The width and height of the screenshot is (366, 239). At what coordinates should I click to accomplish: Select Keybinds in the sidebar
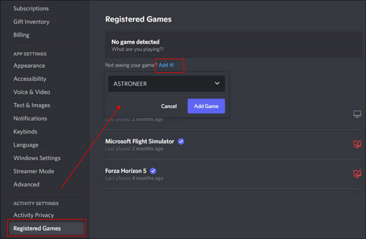(26, 132)
